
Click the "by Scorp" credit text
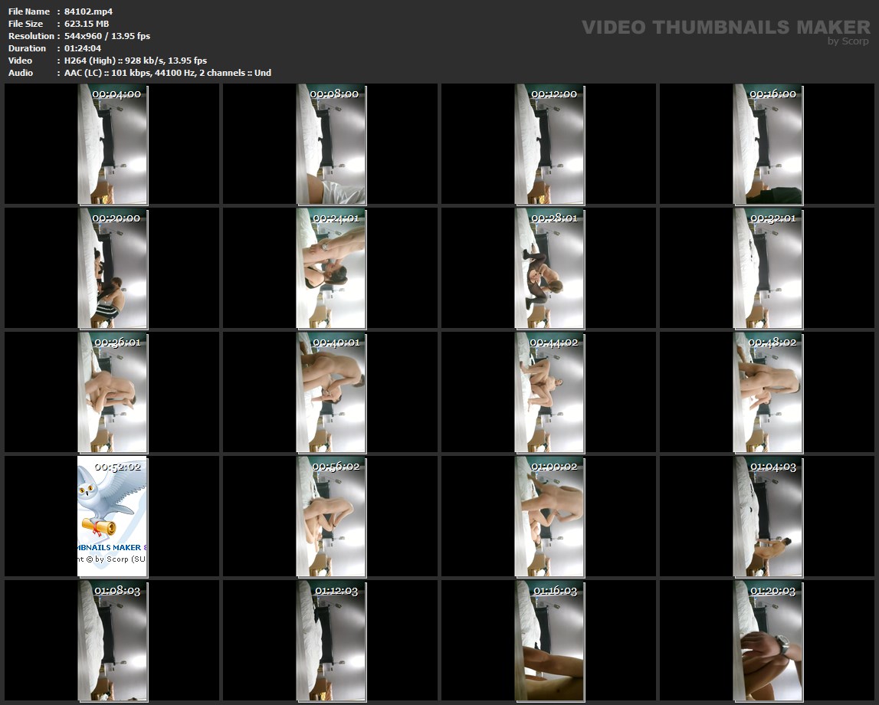(x=848, y=41)
